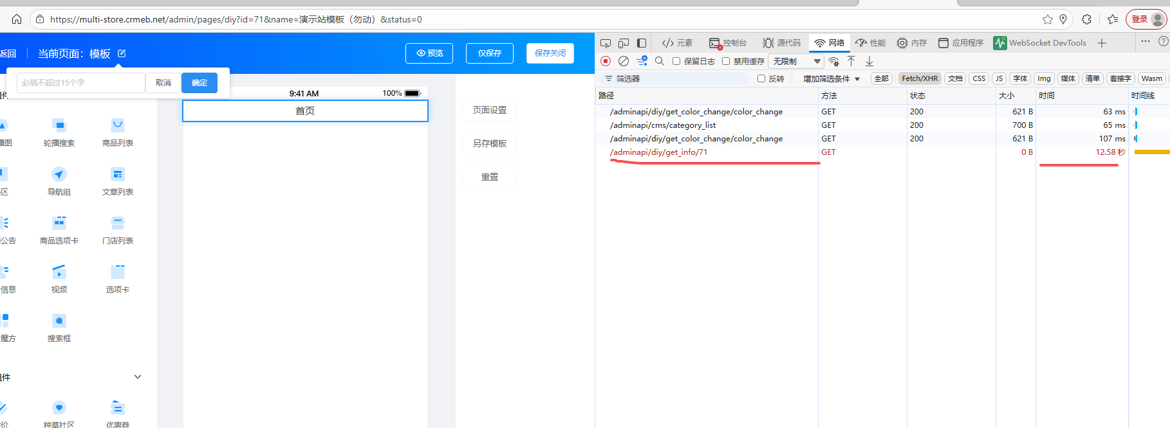This screenshot has width=1170, height=428.
Task: Open the 无限制 throttling dropdown
Action: [797, 61]
